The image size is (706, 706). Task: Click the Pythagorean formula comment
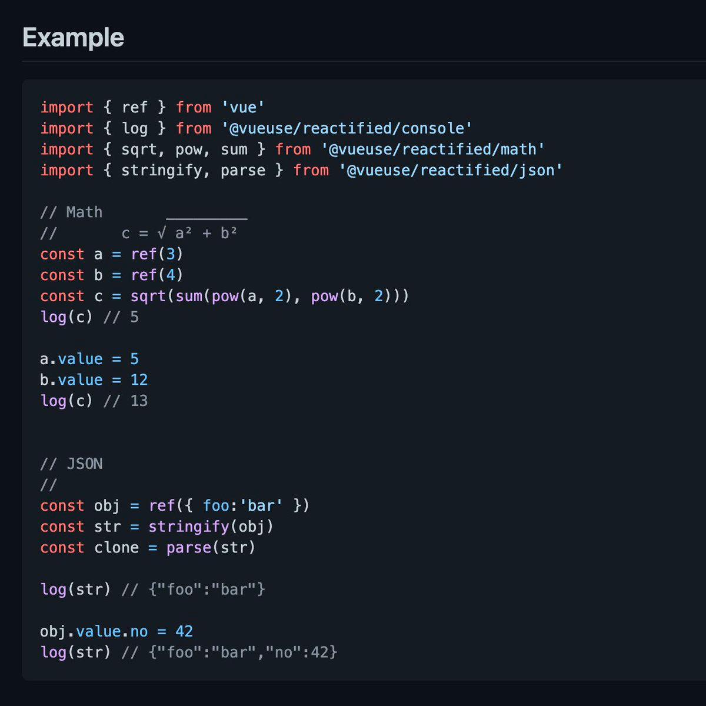179,233
